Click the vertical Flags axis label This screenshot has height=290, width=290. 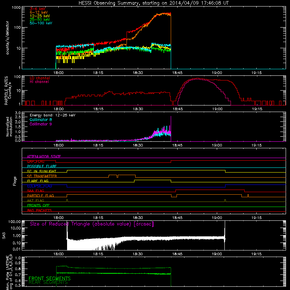15,181
